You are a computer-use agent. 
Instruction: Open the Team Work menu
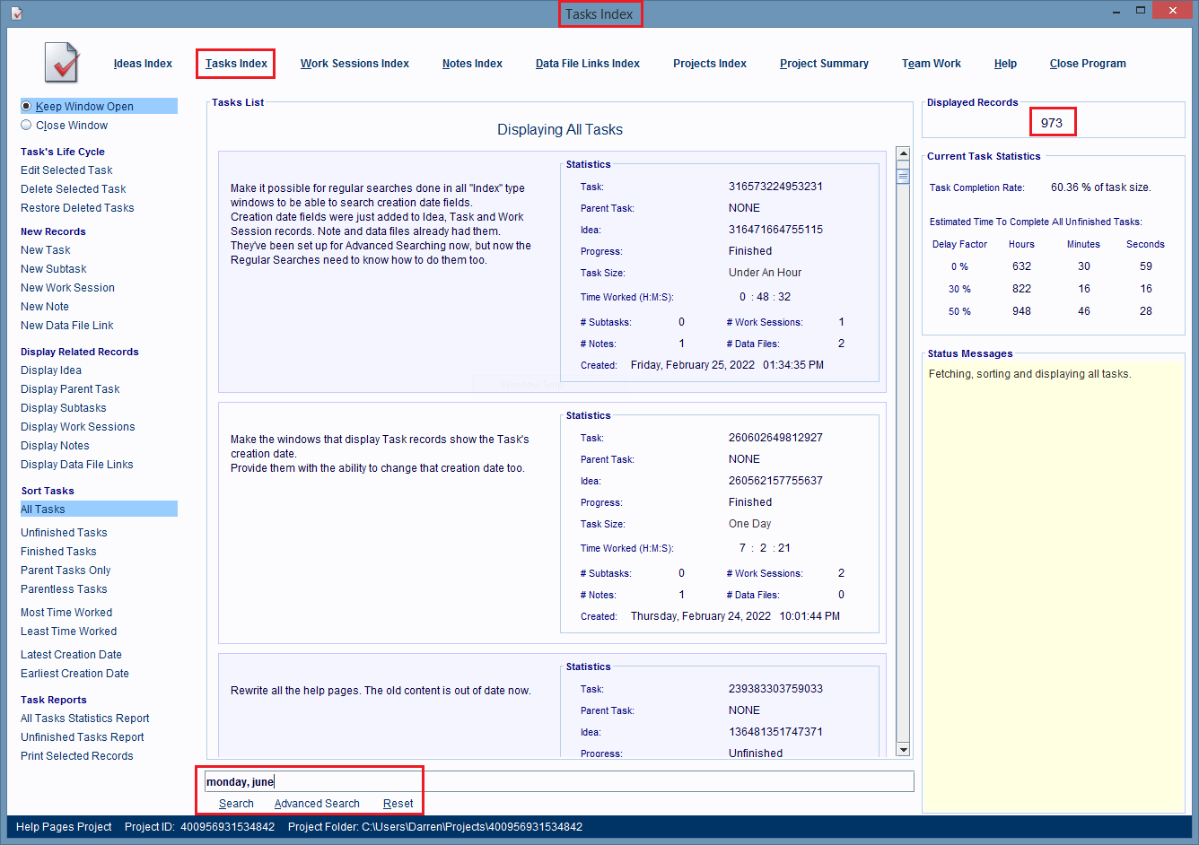(x=932, y=64)
